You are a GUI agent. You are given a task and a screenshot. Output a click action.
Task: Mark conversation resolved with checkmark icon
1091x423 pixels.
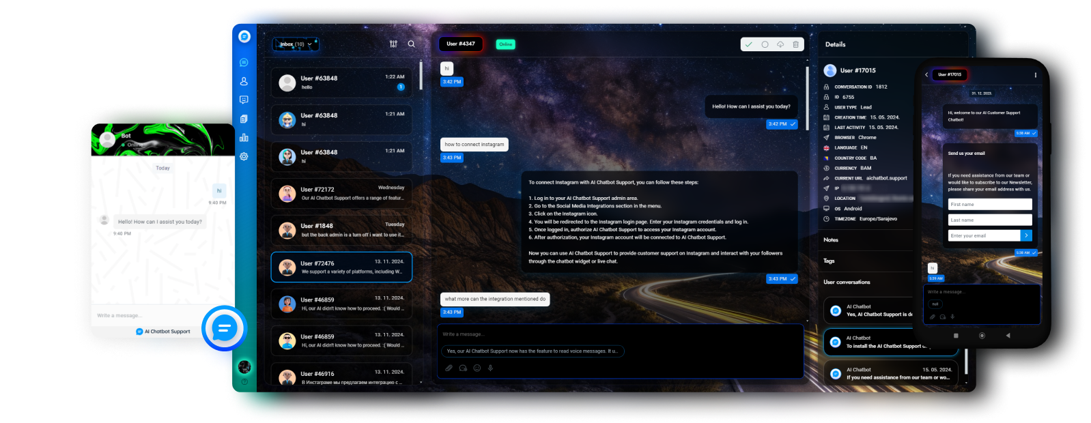tap(748, 44)
